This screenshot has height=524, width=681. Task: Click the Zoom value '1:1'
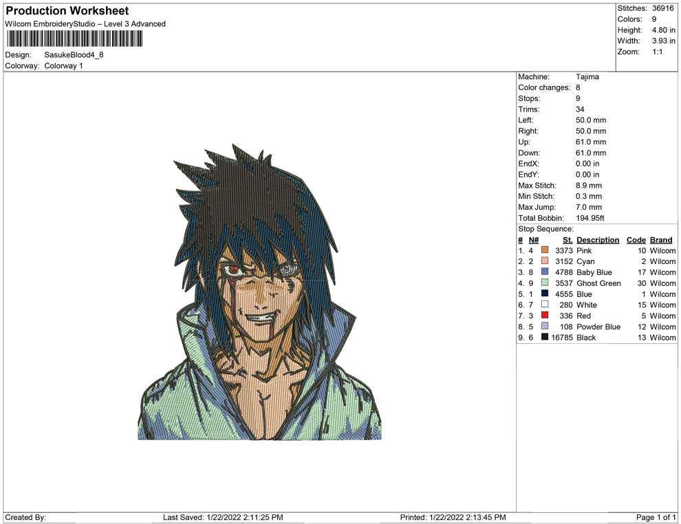(x=657, y=52)
